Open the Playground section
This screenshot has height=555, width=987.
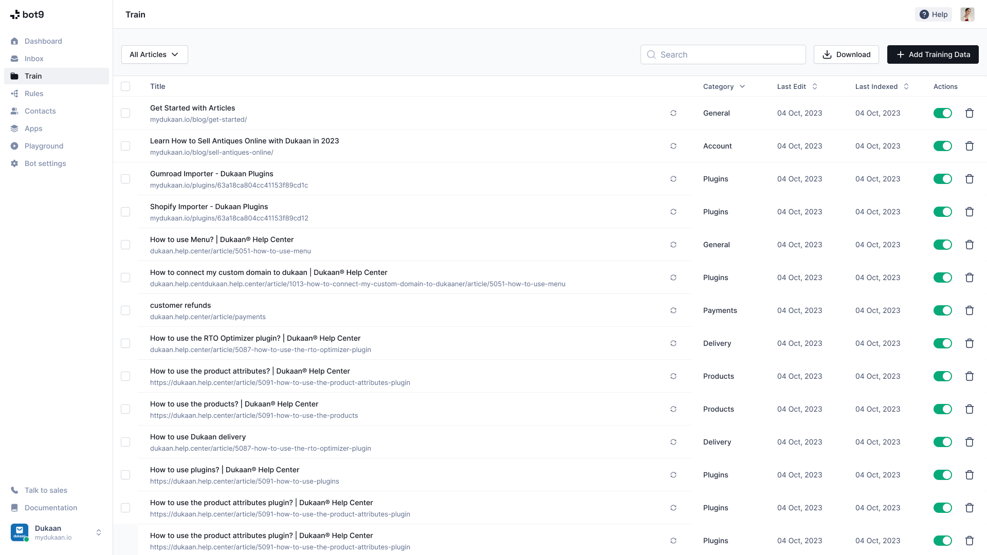43,146
